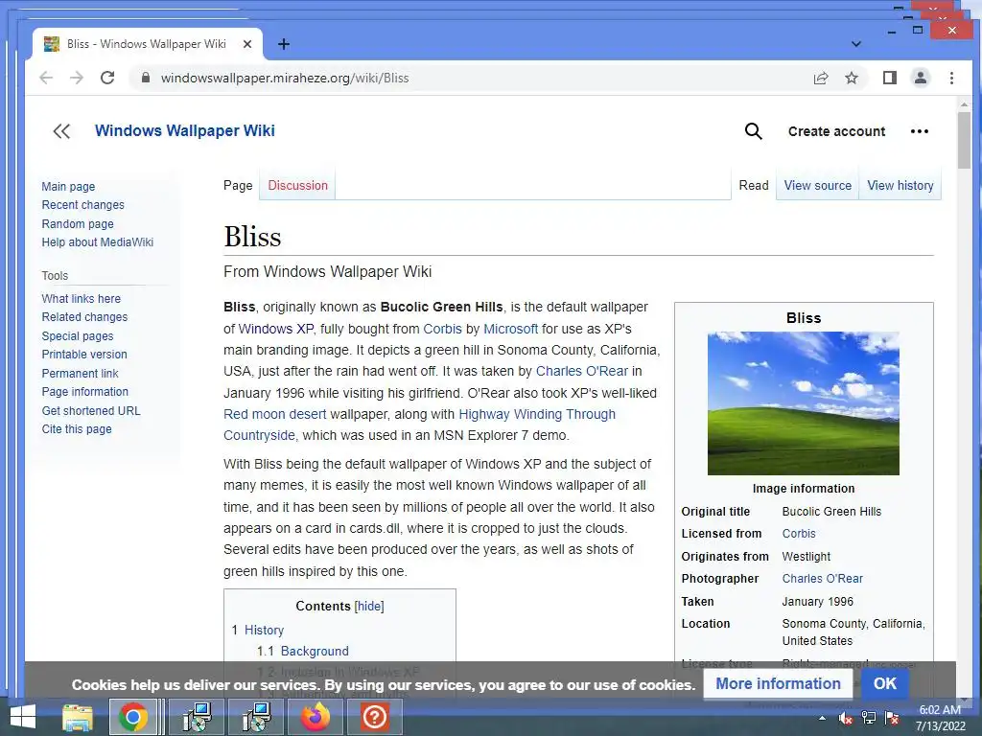
Task: Open the View history tab
Action: [x=900, y=185]
